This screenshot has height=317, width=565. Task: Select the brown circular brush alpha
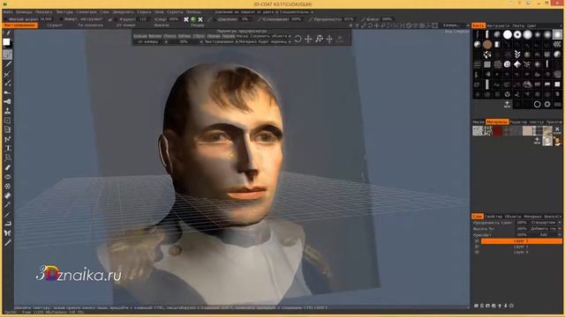pyautogui.click(x=487, y=45)
